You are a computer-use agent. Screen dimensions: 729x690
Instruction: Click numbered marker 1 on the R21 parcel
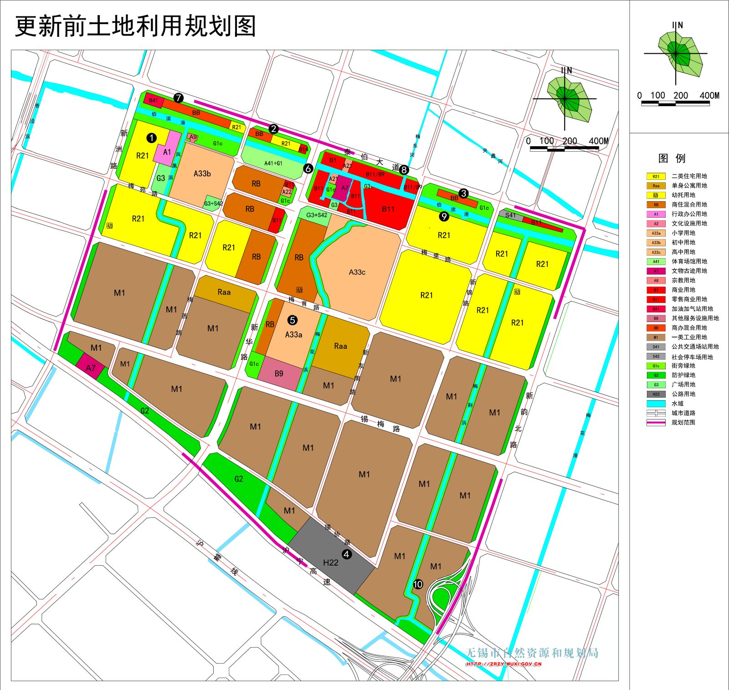click(151, 138)
